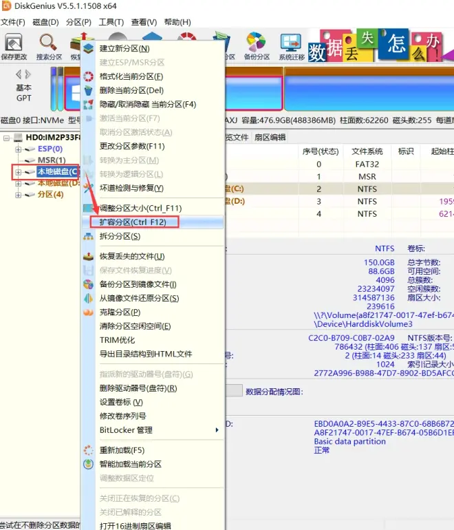Screen dimensions: 454x530
Task: Click the icon beside 隐藏/取消隐藏 当前分区
Action: click(89, 105)
